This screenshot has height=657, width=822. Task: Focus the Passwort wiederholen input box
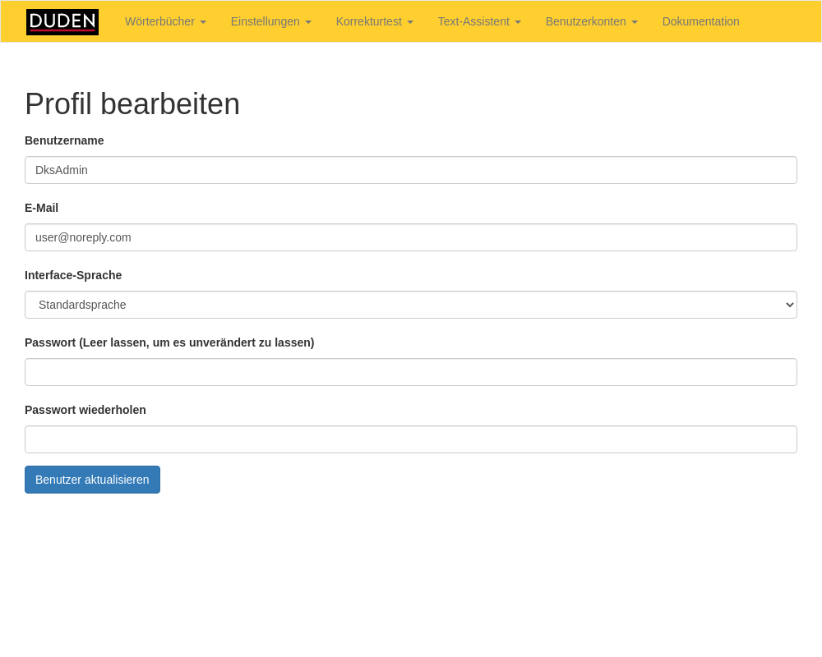coord(411,439)
